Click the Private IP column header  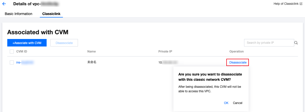(x=165, y=51)
